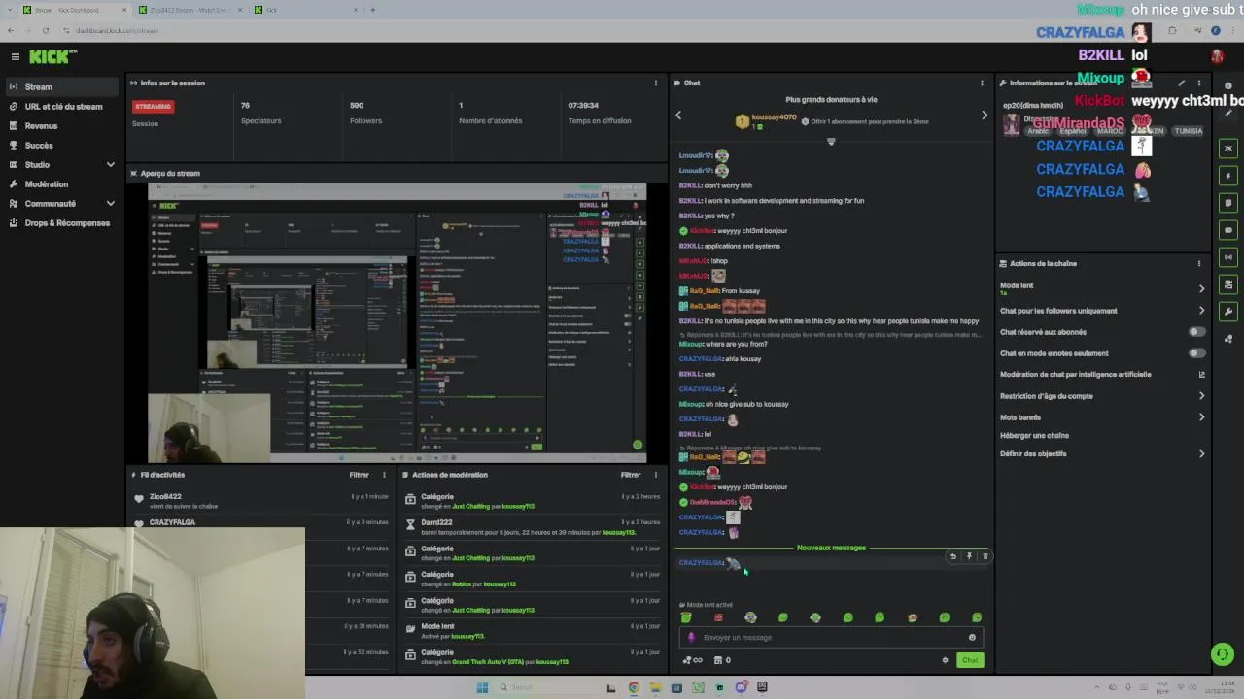Click the purple identity badge in chat input
This screenshot has height=699, width=1244.
click(x=691, y=638)
